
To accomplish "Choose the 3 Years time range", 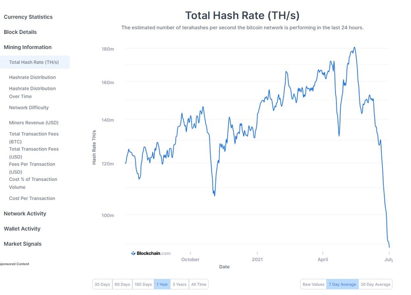I will (179, 284).
